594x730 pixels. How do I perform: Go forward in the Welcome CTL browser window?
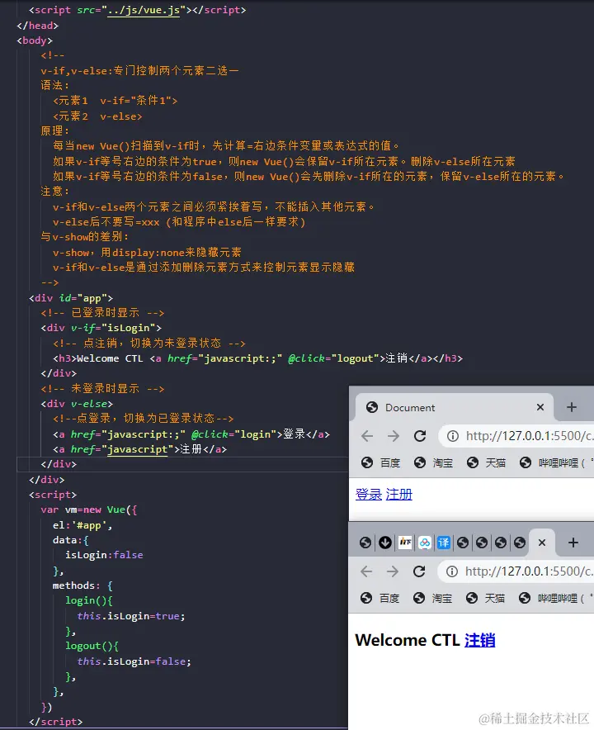[393, 571]
